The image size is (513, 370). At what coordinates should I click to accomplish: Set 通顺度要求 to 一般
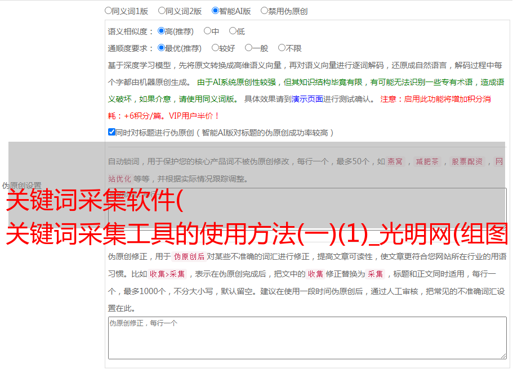click(249, 48)
